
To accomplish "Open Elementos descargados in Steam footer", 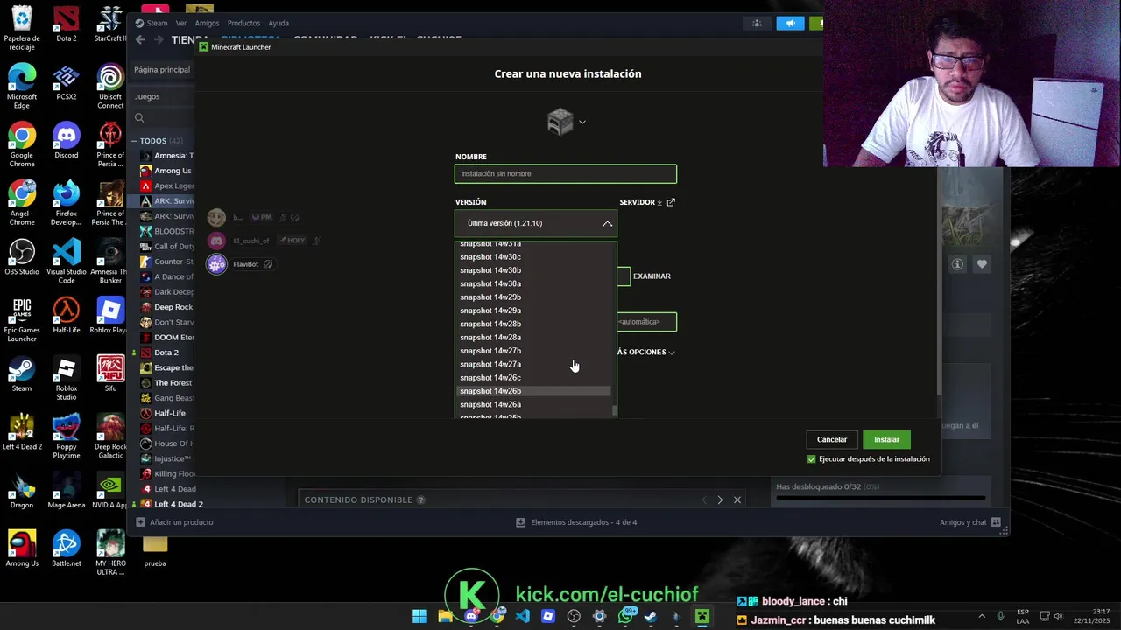I will coord(576,522).
